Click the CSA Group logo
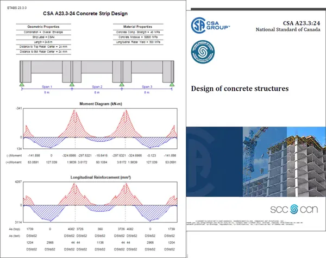Screen dimensions: 326x258 (210, 26)
